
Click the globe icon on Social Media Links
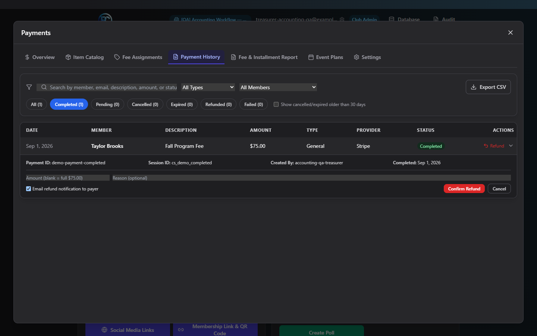tap(104, 330)
